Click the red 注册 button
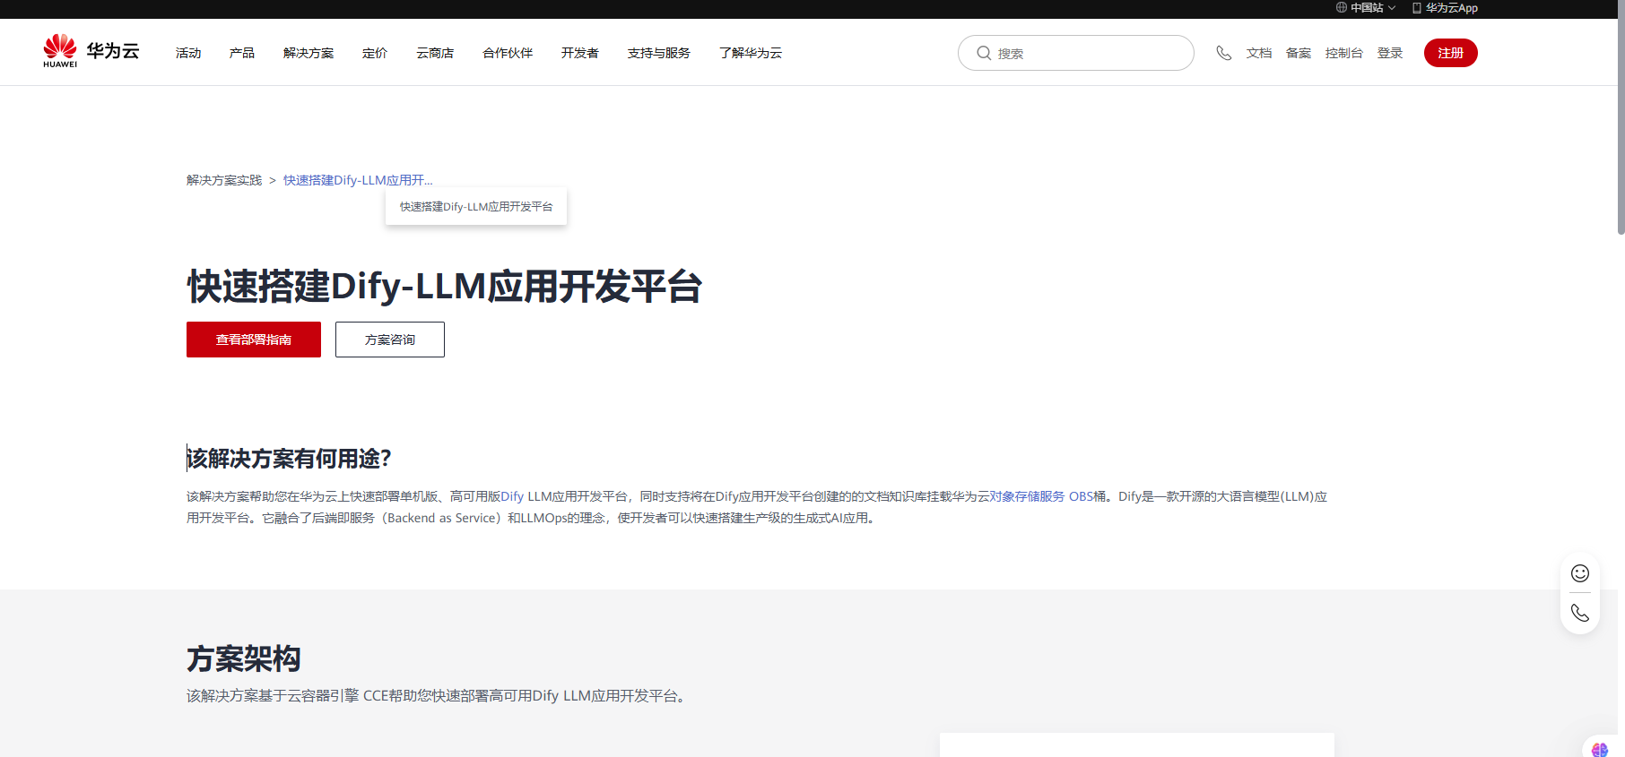 [x=1451, y=53]
